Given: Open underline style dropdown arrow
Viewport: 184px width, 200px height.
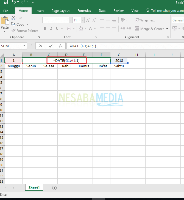Looking at the screenshot, I should (62, 29).
